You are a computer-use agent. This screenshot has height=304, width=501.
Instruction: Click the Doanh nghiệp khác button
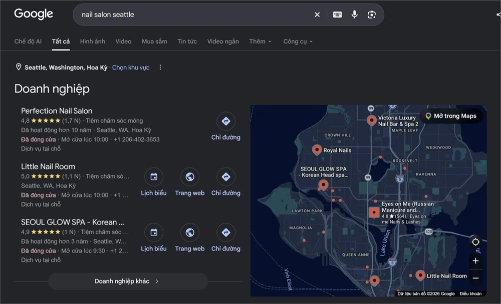pos(128,281)
